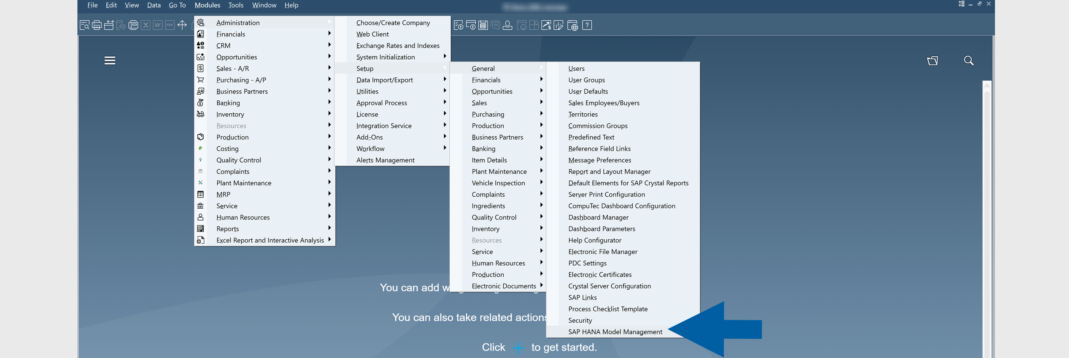The height and width of the screenshot is (358, 1069).
Task: Open the Help menu
Action: click(x=291, y=5)
